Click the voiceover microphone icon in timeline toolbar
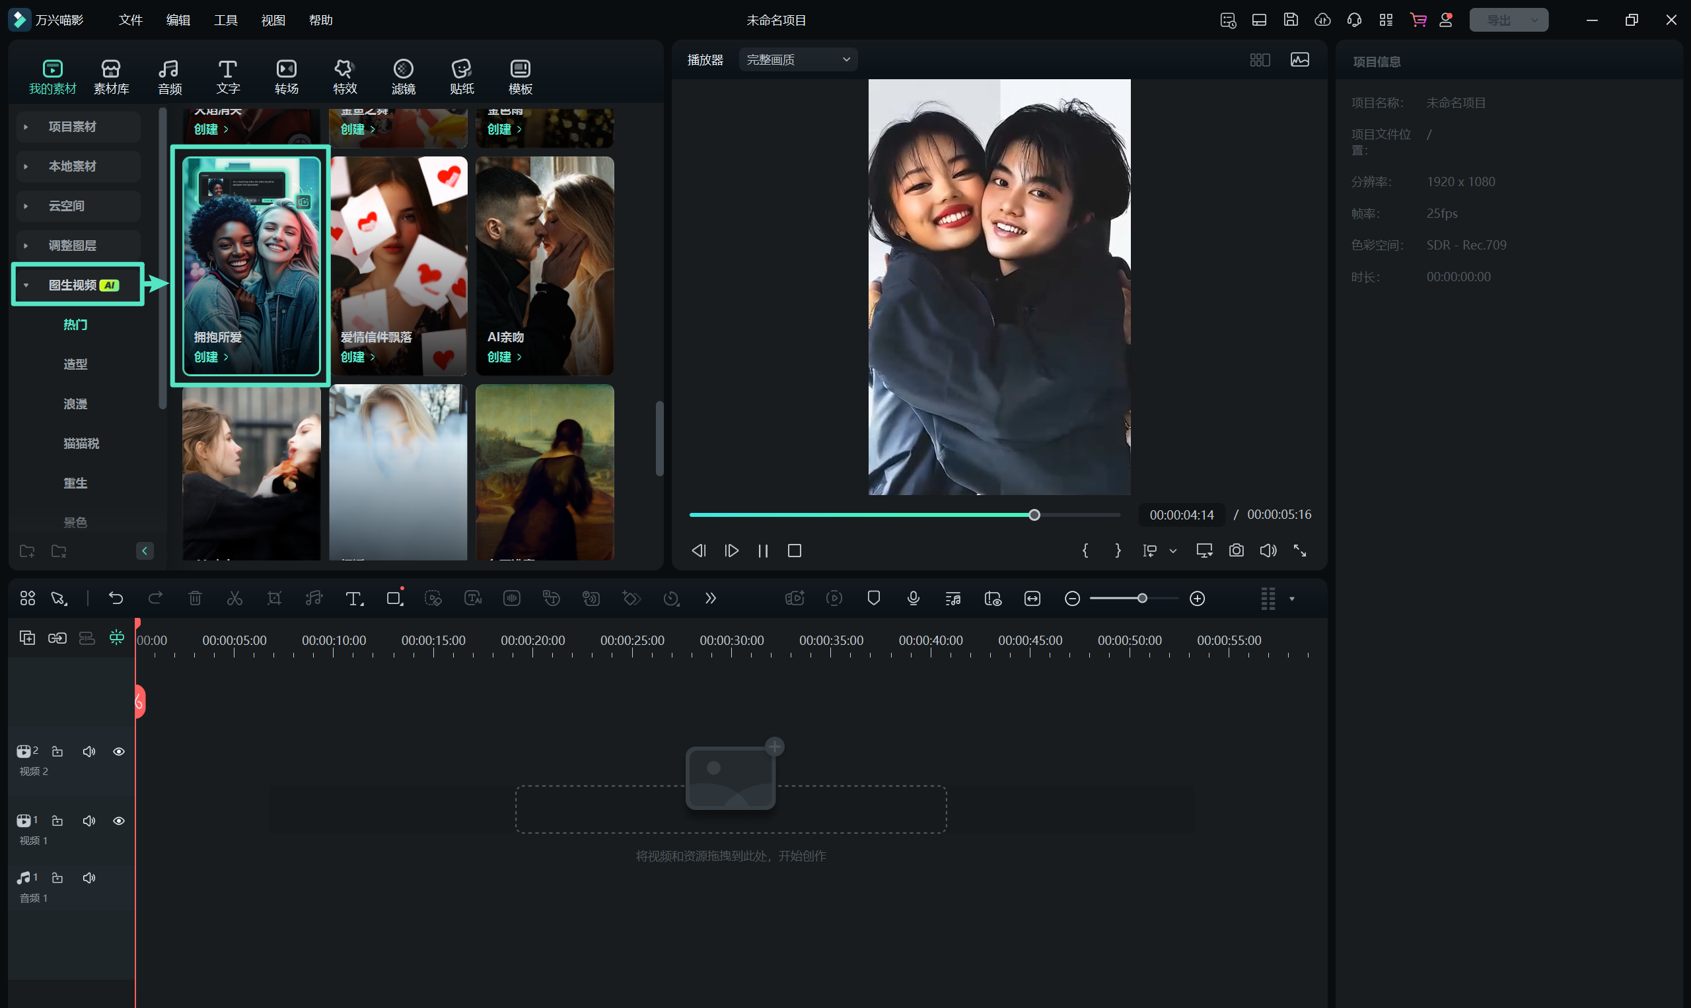1691x1008 pixels. 913,597
